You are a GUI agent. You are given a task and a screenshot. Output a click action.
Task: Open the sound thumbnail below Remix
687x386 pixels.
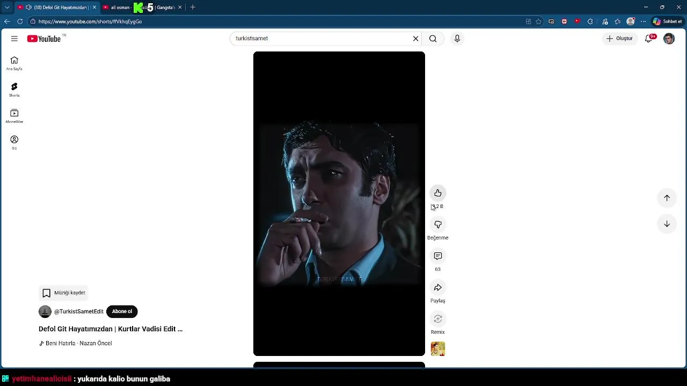[x=438, y=349]
